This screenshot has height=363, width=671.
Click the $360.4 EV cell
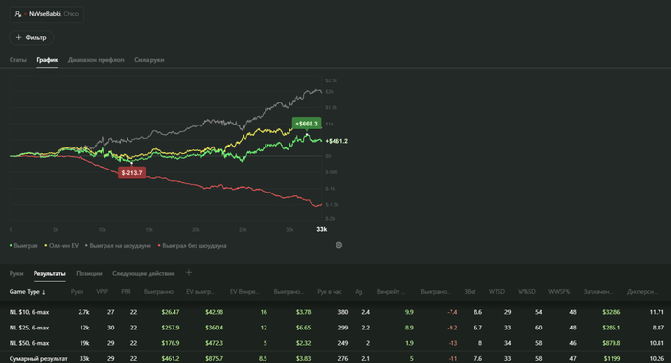[x=214, y=328]
